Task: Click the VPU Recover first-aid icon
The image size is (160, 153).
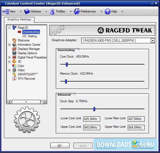Action: (14, 79)
